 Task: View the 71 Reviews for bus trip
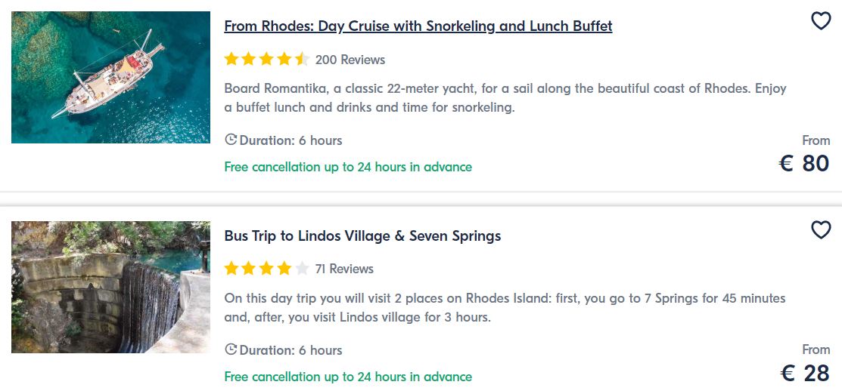click(x=344, y=269)
